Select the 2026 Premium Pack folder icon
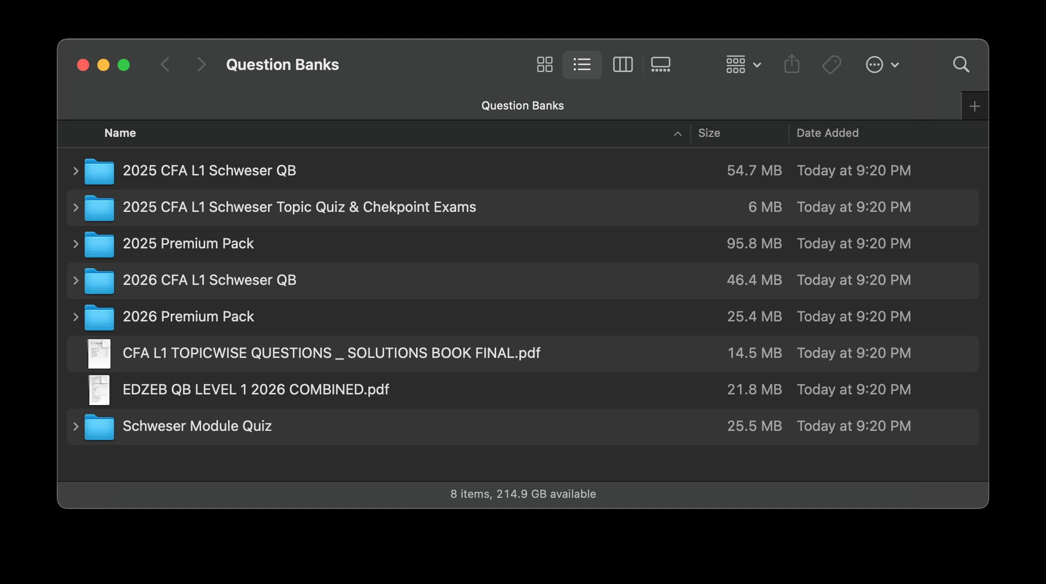This screenshot has width=1046, height=584. (99, 317)
